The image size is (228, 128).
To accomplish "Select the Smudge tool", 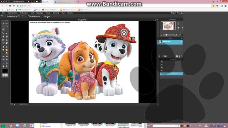I will (3, 50).
